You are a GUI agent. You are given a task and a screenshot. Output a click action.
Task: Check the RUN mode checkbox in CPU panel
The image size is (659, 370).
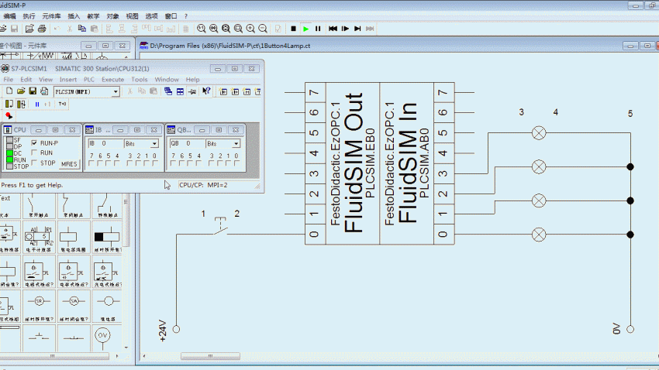(34, 152)
